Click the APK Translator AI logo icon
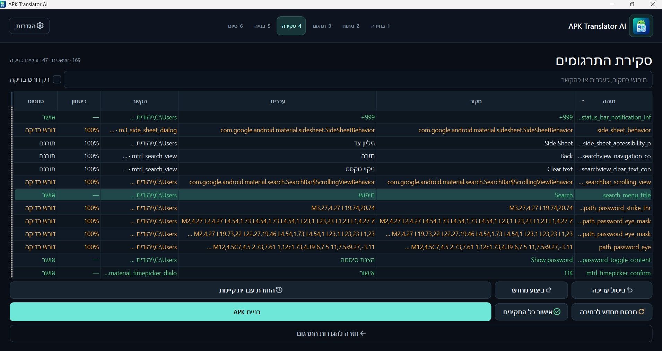This screenshot has width=662, height=351. coord(641,26)
